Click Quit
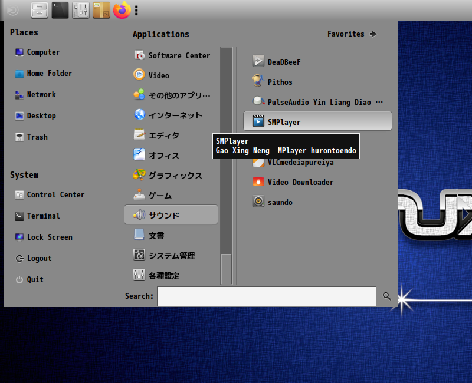The image size is (472, 383). [29, 279]
